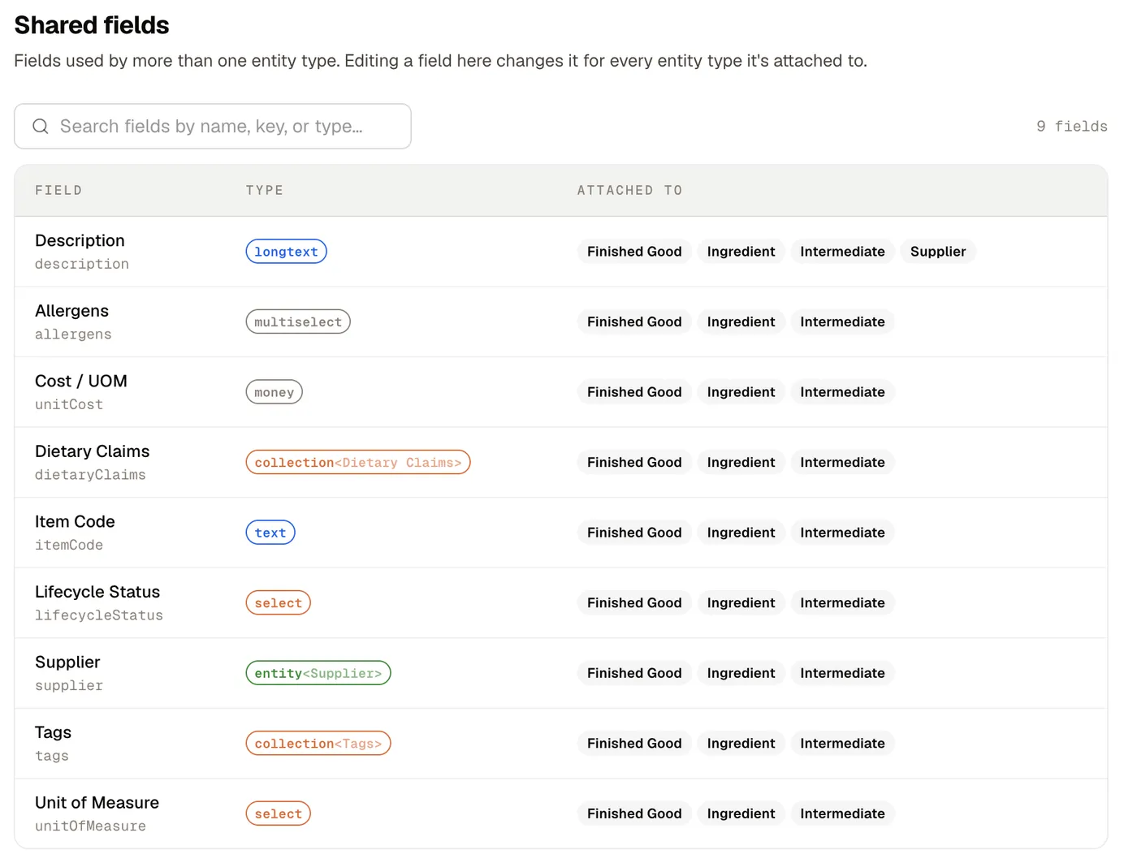Click the money type badge
The image size is (1137, 863).
[275, 392]
